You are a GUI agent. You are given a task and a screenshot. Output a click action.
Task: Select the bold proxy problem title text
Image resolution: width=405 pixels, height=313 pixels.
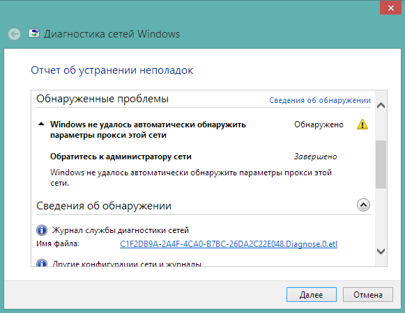point(148,129)
